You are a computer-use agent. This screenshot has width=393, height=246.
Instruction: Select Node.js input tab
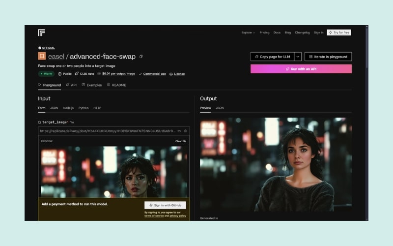pos(68,108)
